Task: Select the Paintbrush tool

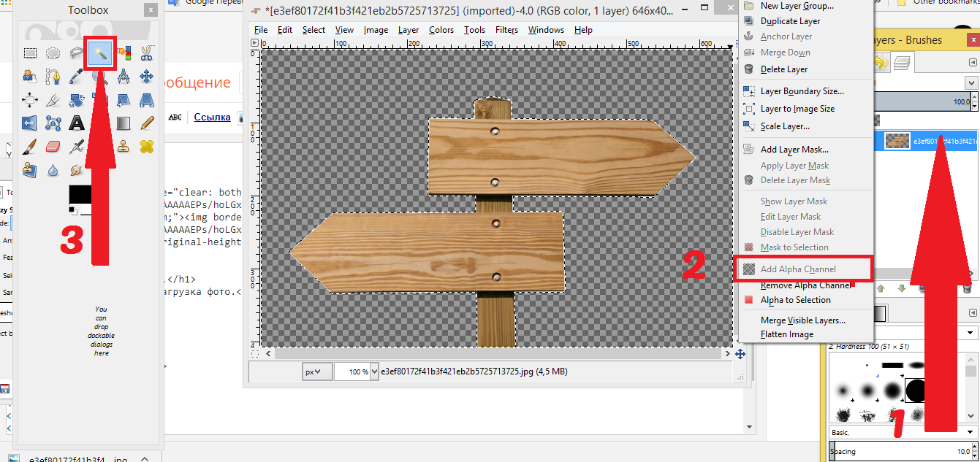Action: 30,146
